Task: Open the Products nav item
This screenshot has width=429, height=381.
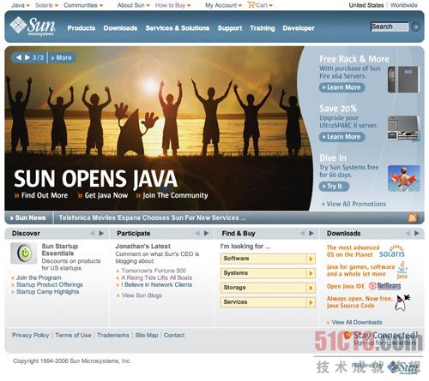Action: pyautogui.click(x=82, y=28)
